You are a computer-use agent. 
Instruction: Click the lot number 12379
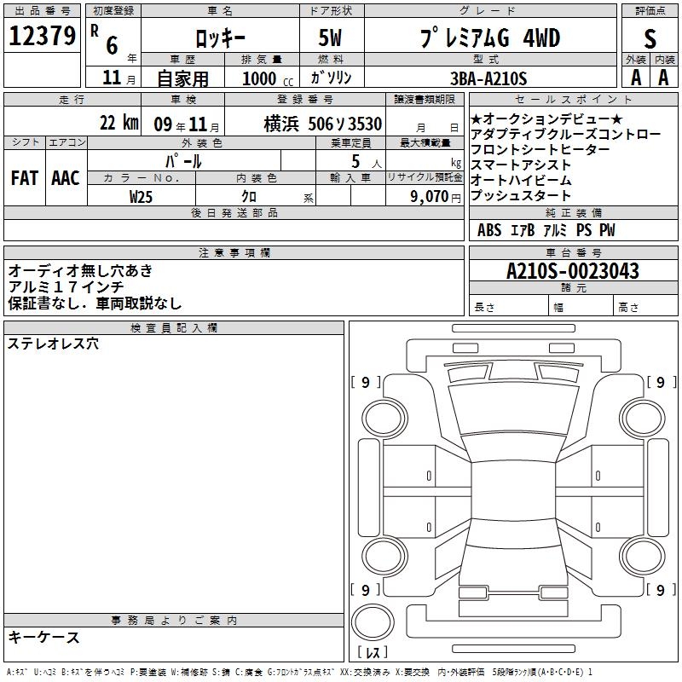[x=42, y=37]
